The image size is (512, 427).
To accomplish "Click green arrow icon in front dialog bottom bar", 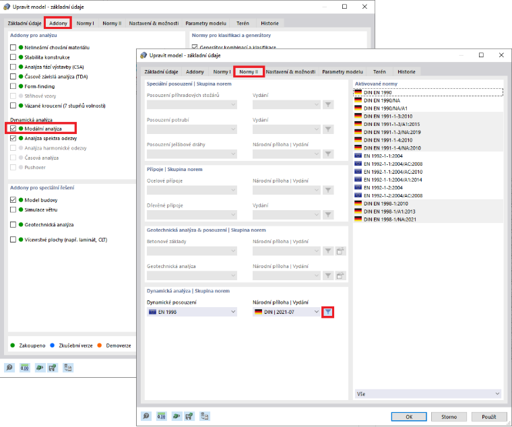I will [x=177, y=416].
